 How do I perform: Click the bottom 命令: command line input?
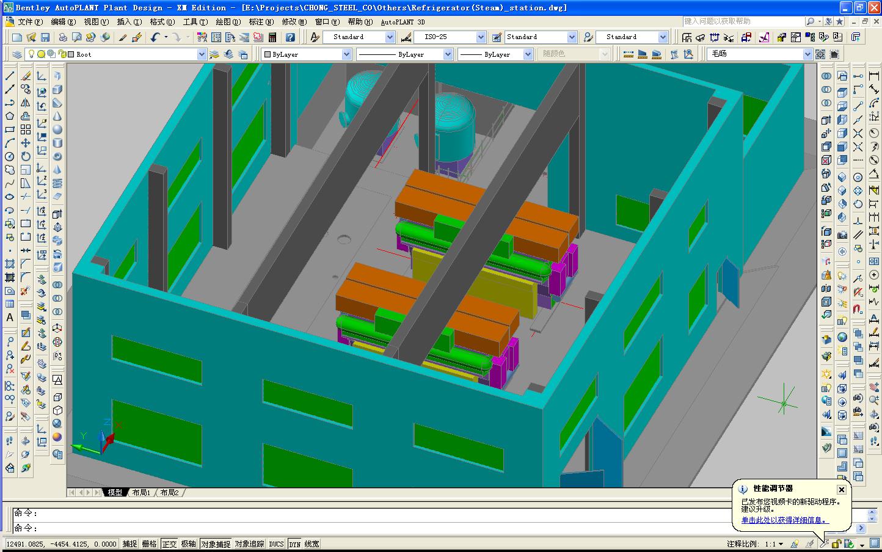click(x=434, y=528)
